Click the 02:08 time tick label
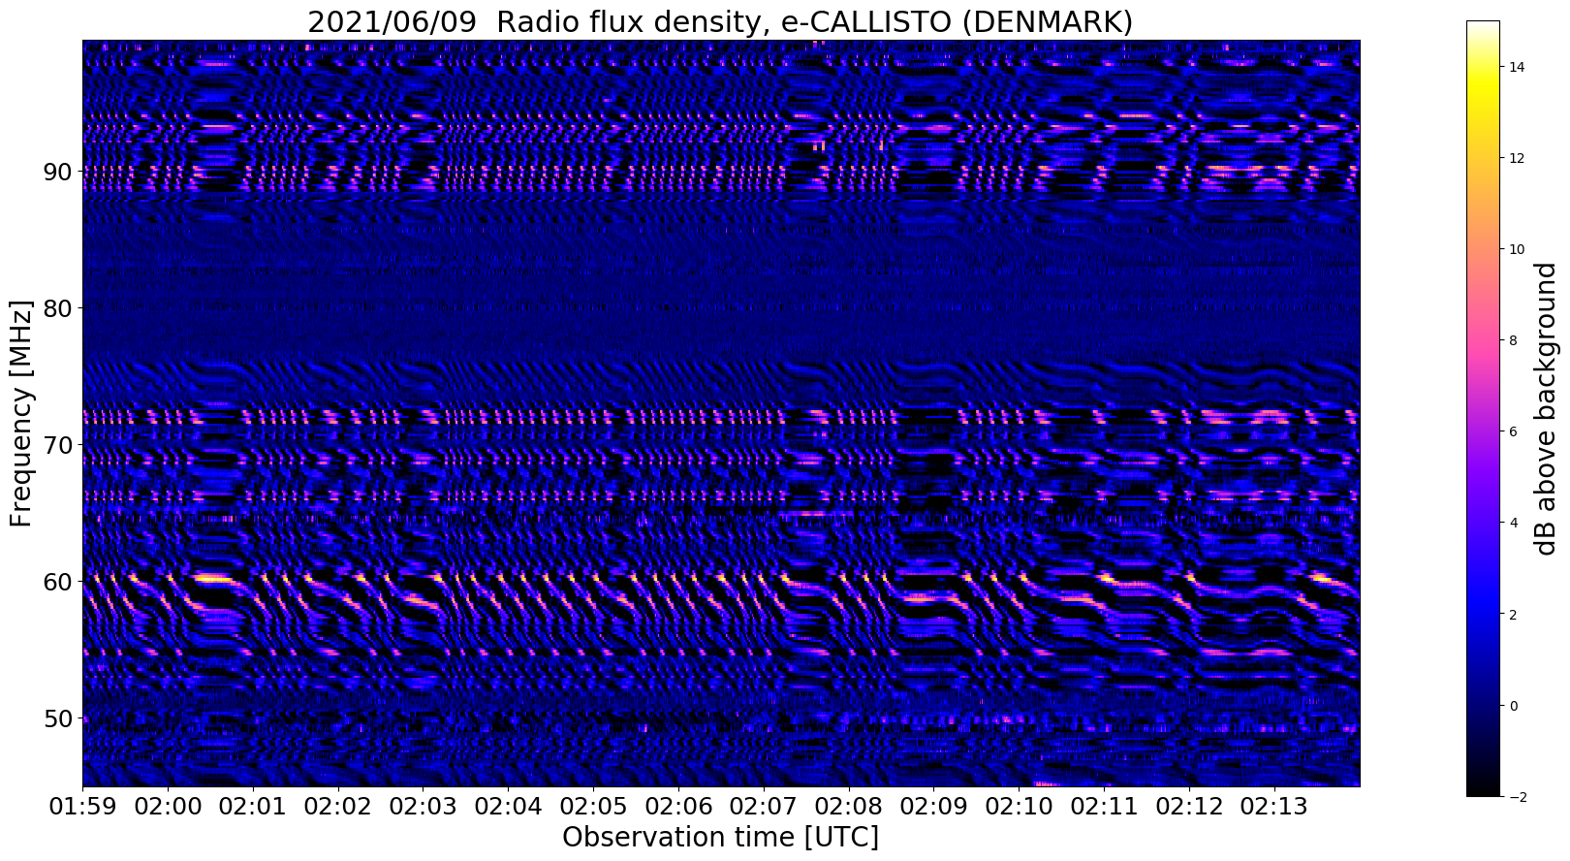 click(x=849, y=807)
